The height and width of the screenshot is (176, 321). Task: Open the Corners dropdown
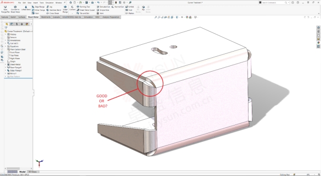72,13
